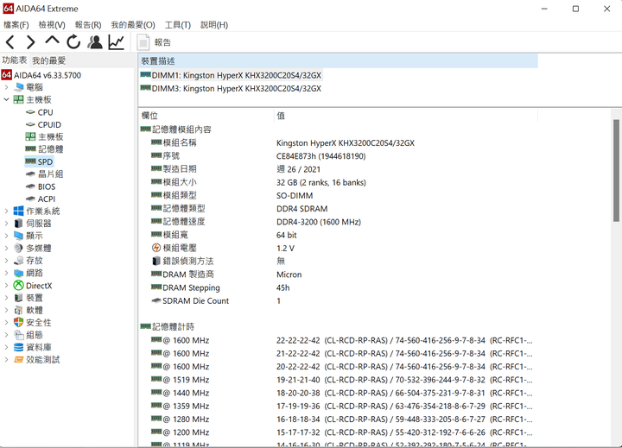The width and height of the screenshot is (622, 448).
Task: Click the 報告 toolbar button label
Action: coord(162,42)
